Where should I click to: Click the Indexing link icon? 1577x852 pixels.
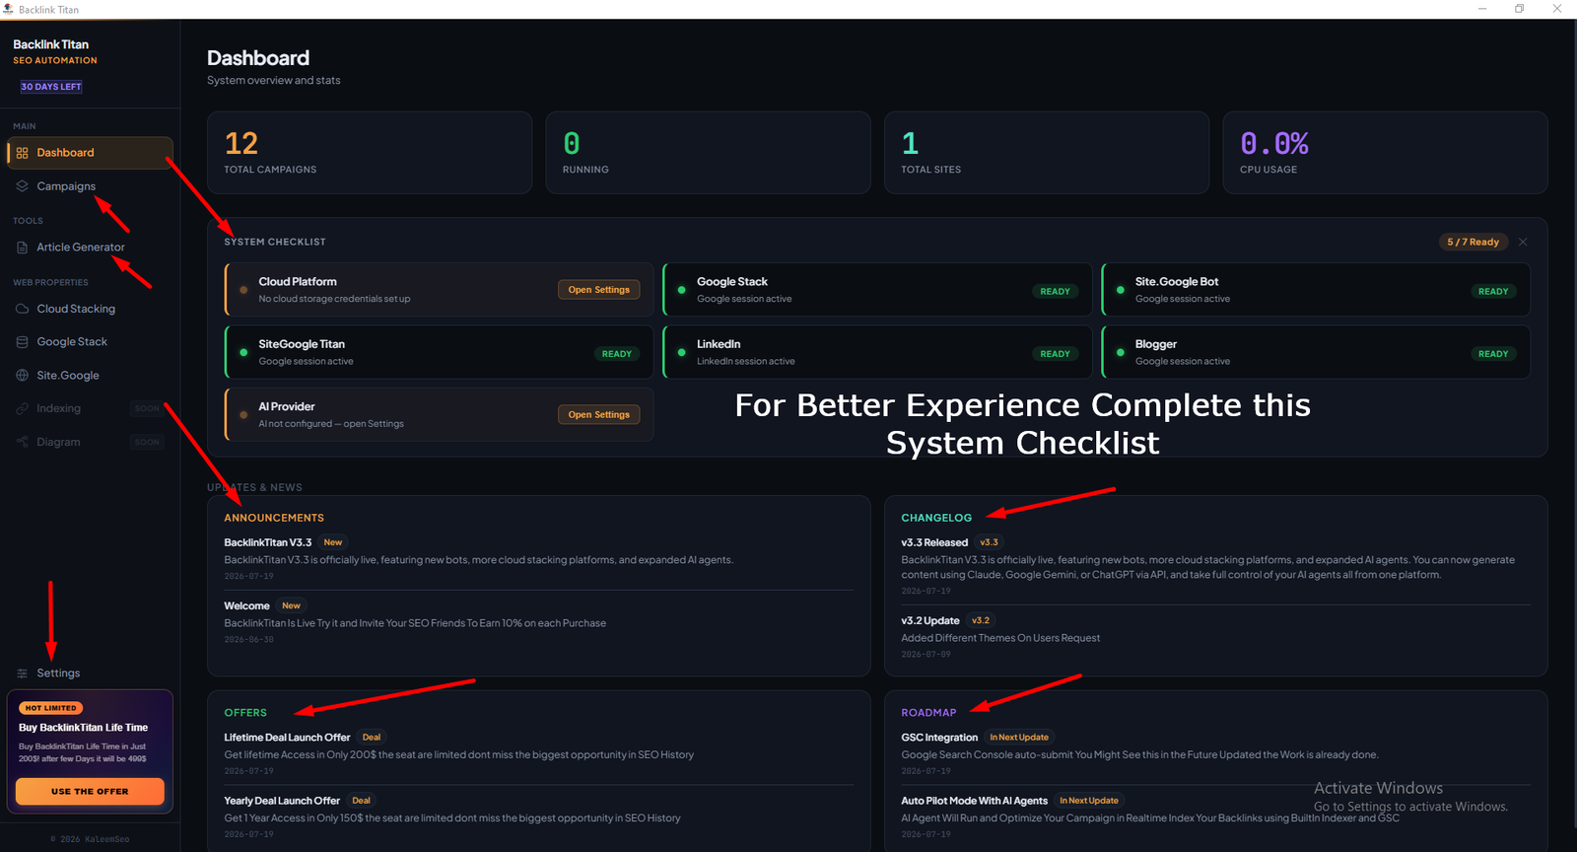pos(22,408)
